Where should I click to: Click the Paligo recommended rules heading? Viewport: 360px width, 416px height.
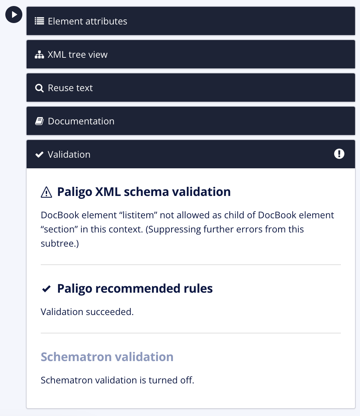click(x=135, y=288)
